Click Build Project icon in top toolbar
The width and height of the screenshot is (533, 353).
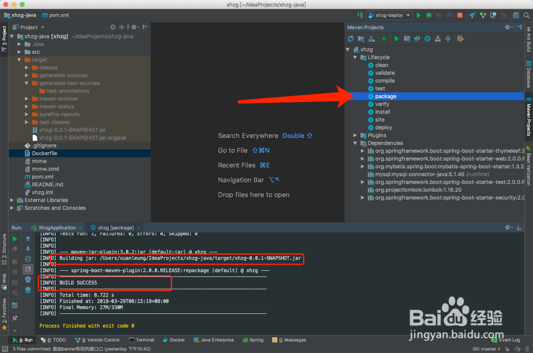[360, 15]
